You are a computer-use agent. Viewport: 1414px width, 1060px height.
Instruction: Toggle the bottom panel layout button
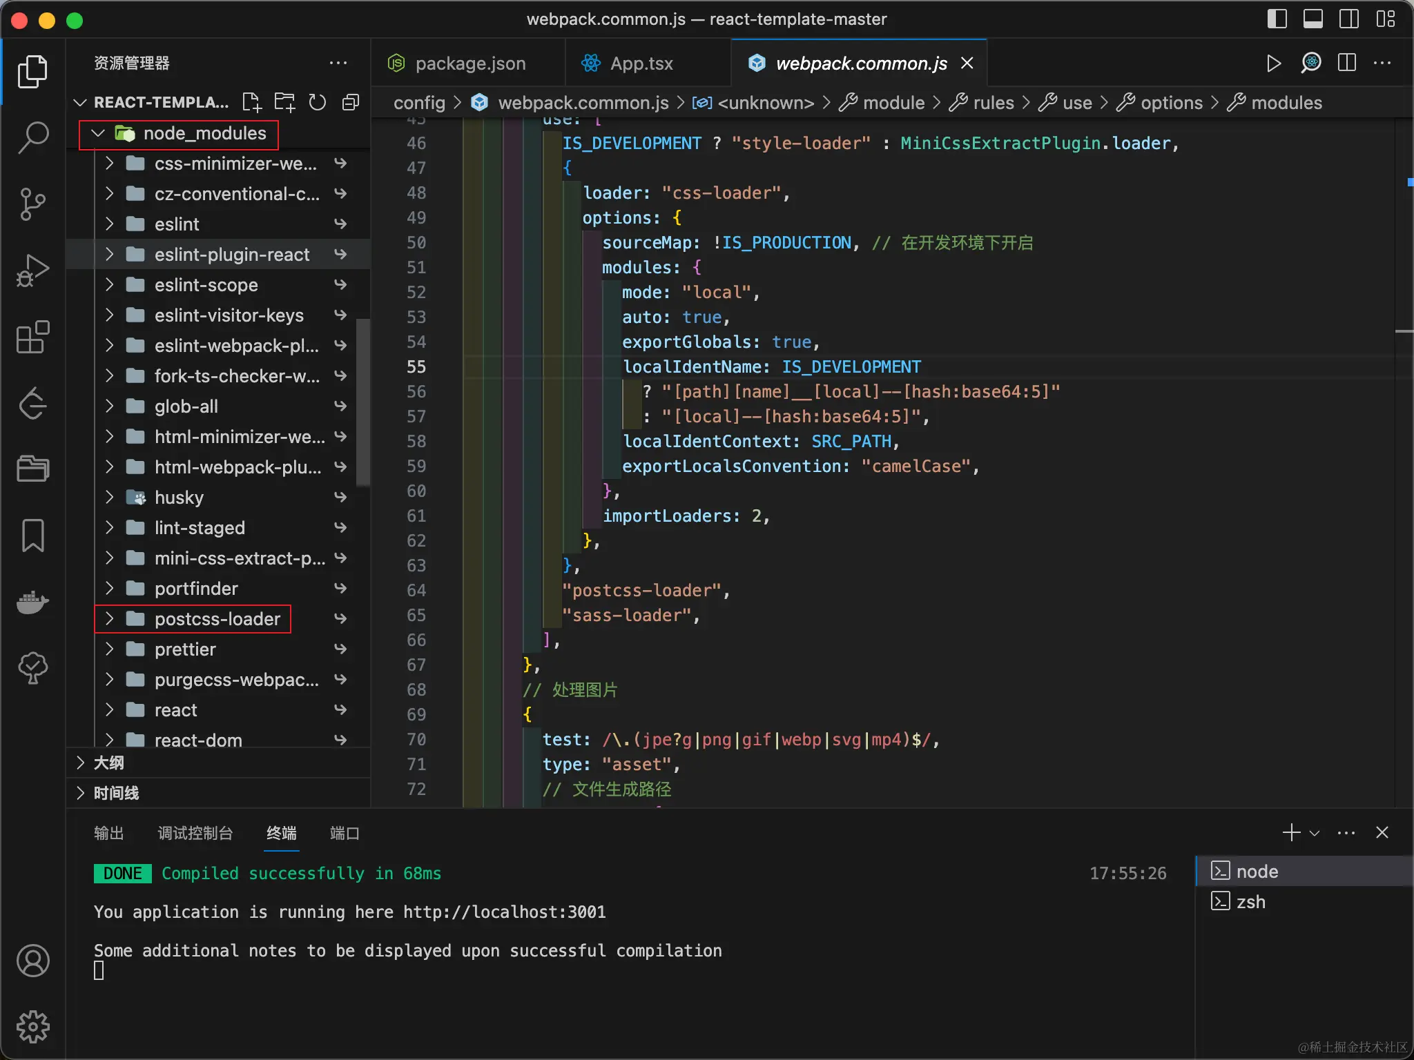click(x=1313, y=19)
